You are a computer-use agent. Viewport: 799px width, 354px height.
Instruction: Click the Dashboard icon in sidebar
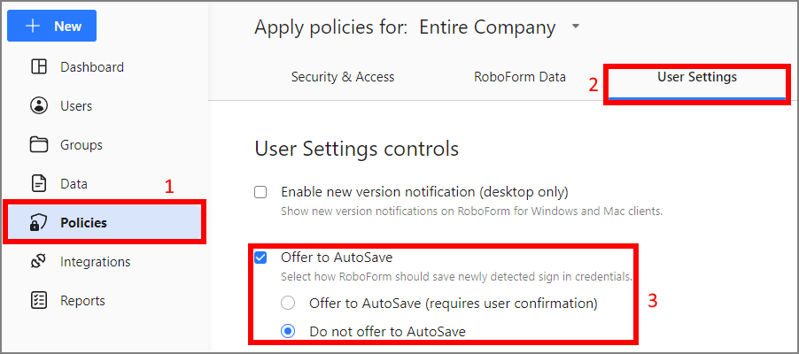38,67
